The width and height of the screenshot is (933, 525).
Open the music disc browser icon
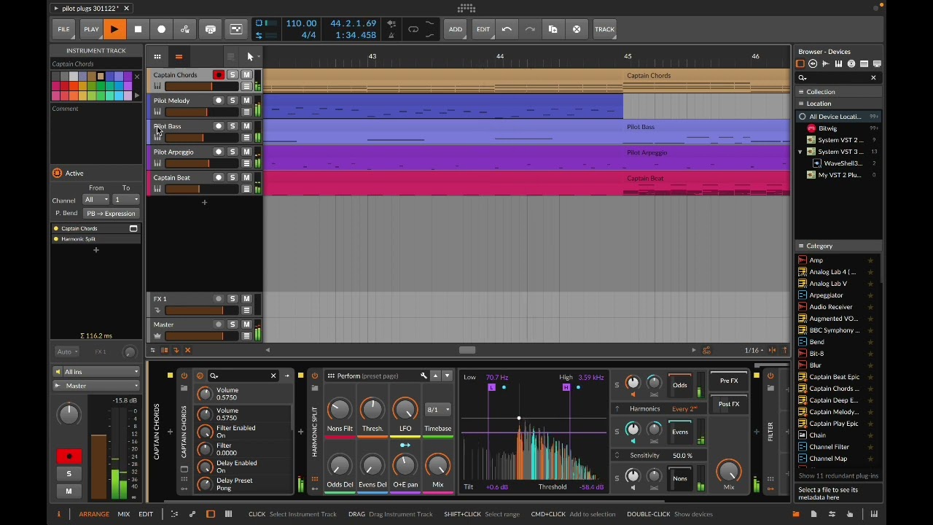click(x=851, y=64)
